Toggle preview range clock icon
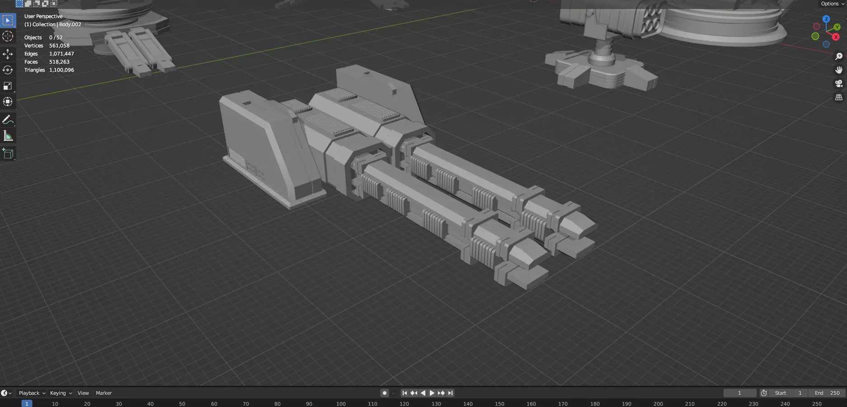 point(764,393)
